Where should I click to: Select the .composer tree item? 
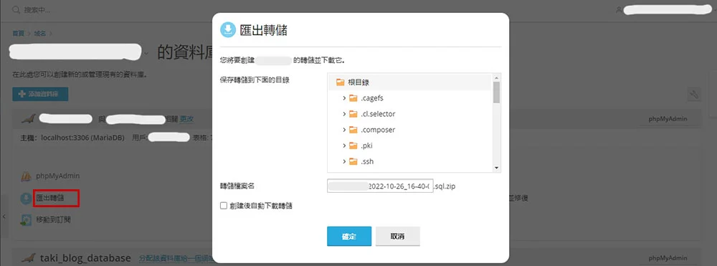pos(378,130)
